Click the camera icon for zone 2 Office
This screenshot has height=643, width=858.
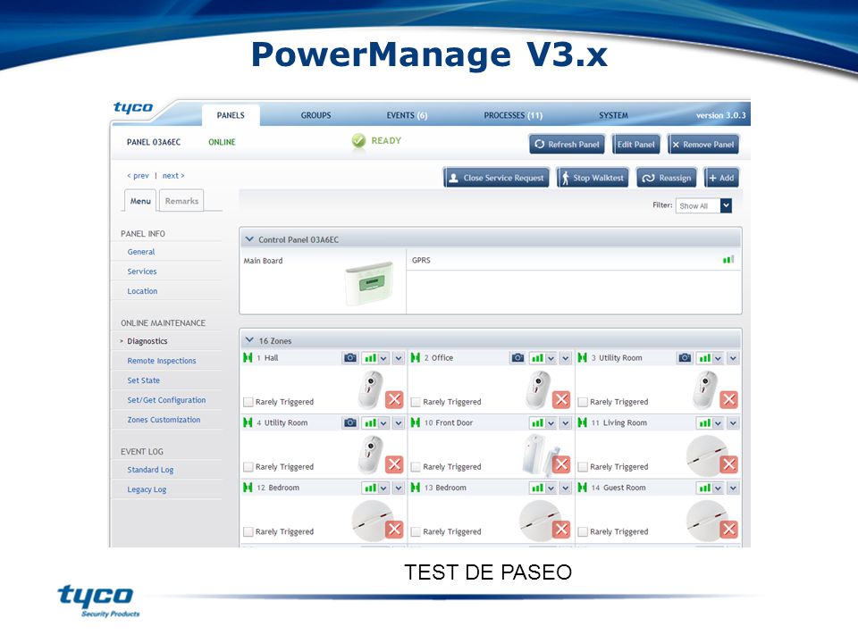coord(517,358)
